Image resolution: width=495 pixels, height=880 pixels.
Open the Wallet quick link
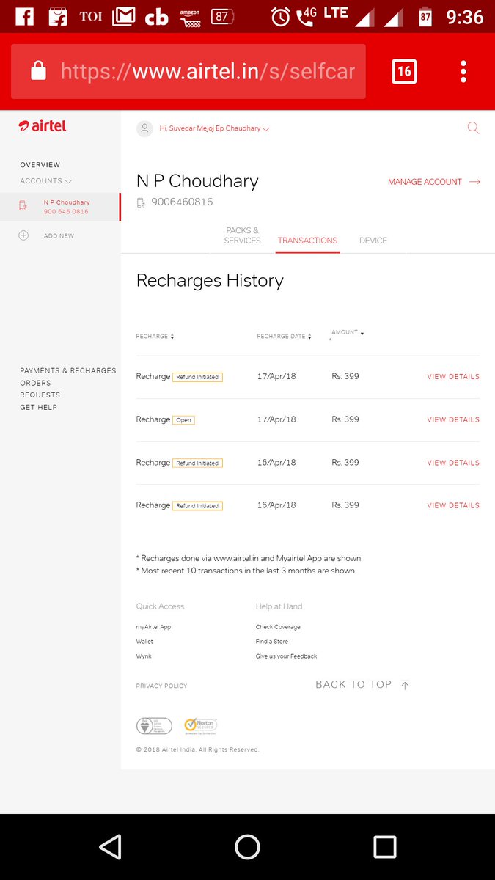point(144,642)
